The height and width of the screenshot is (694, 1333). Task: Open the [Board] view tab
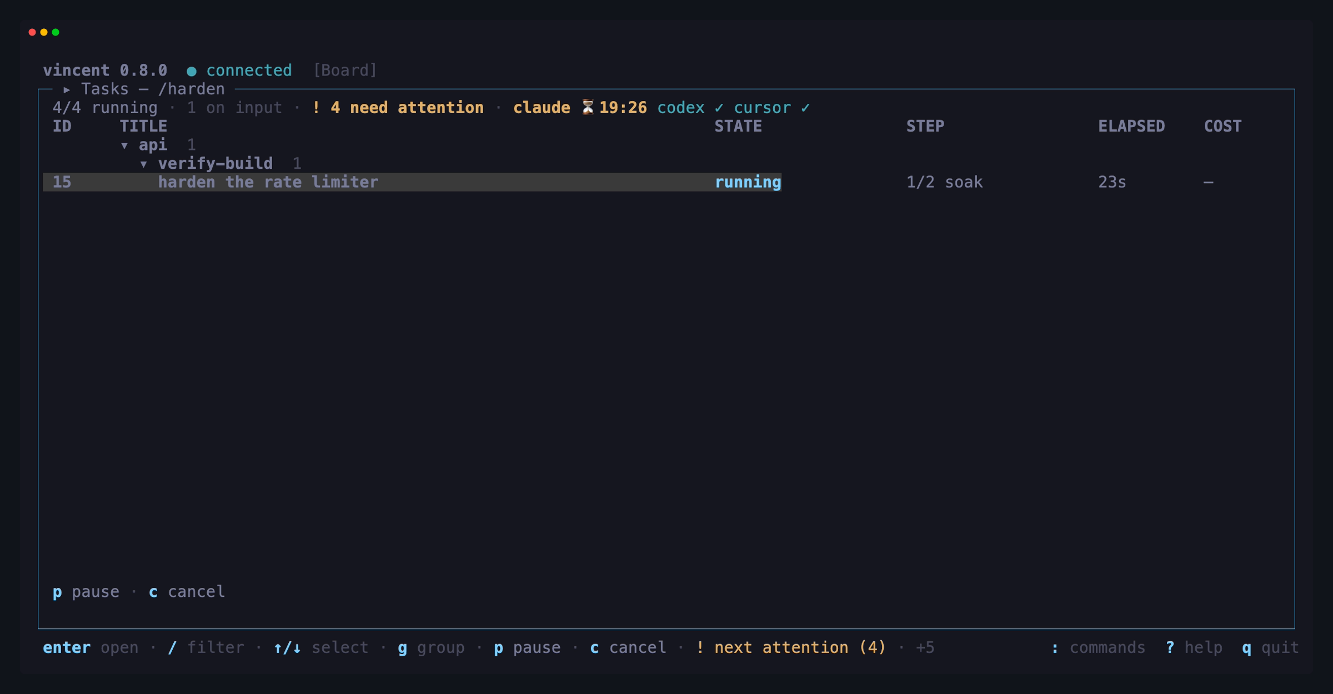click(345, 71)
